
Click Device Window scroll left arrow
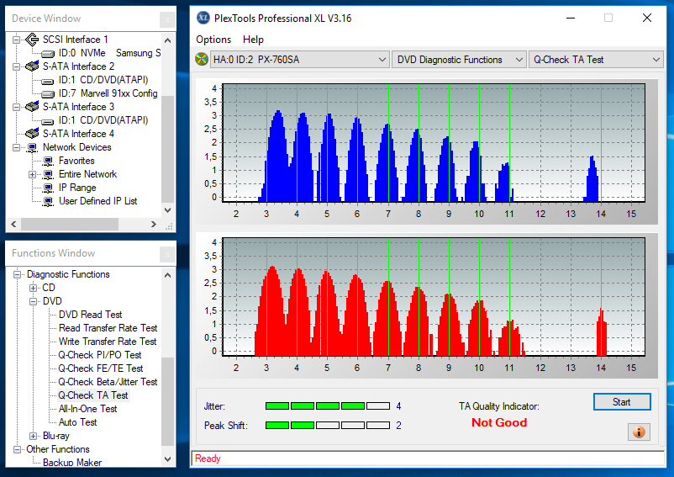[13, 224]
